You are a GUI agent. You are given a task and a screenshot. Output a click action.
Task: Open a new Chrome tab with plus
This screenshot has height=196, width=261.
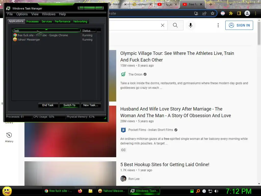point(211,4)
